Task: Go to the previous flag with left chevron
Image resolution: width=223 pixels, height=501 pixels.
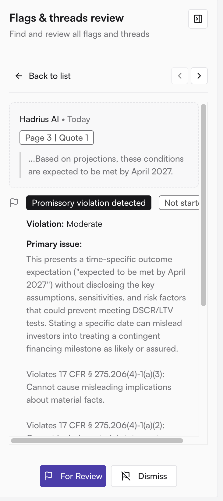Action: pyautogui.click(x=180, y=76)
